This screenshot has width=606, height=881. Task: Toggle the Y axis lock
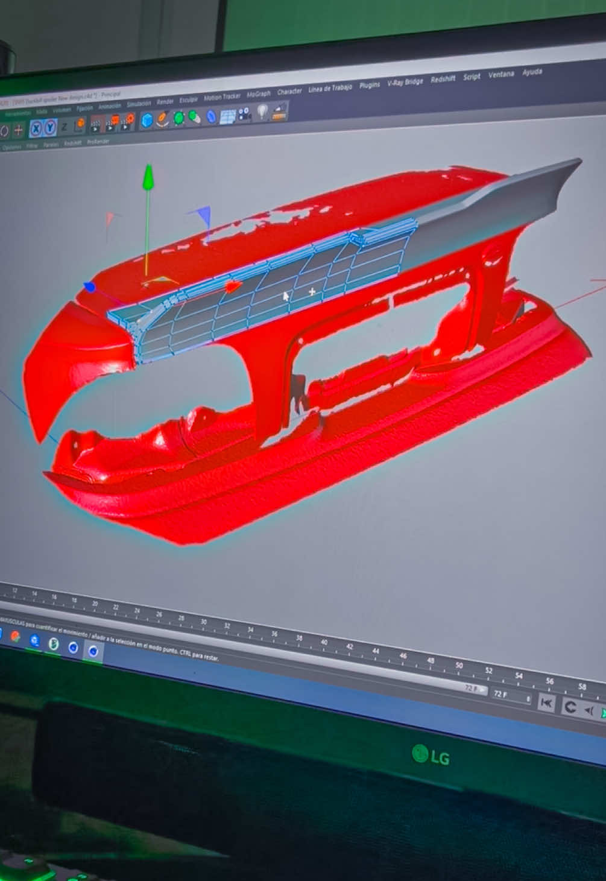click(x=51, y=127)
